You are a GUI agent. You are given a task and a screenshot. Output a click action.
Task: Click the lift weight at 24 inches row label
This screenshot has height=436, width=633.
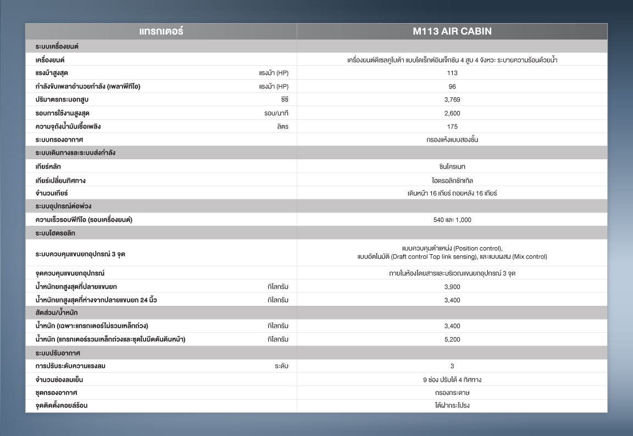[x=96, y=300]
